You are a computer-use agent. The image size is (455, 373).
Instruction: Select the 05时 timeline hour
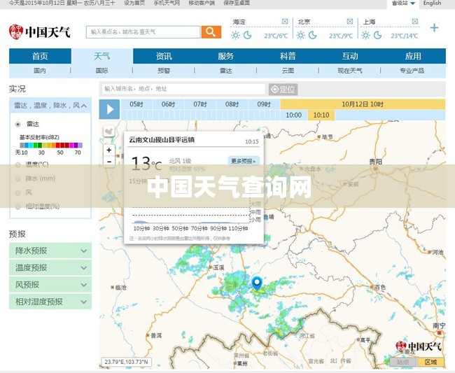tap(136, 104)
